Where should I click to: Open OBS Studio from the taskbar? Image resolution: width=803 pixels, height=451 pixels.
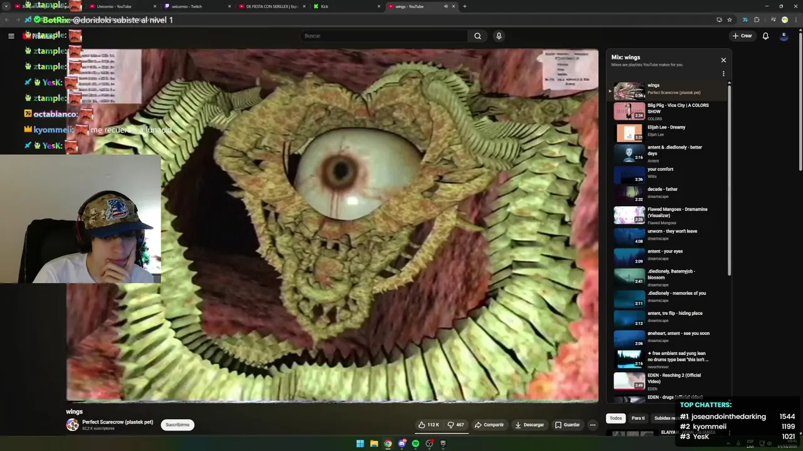tap(429, 443)
